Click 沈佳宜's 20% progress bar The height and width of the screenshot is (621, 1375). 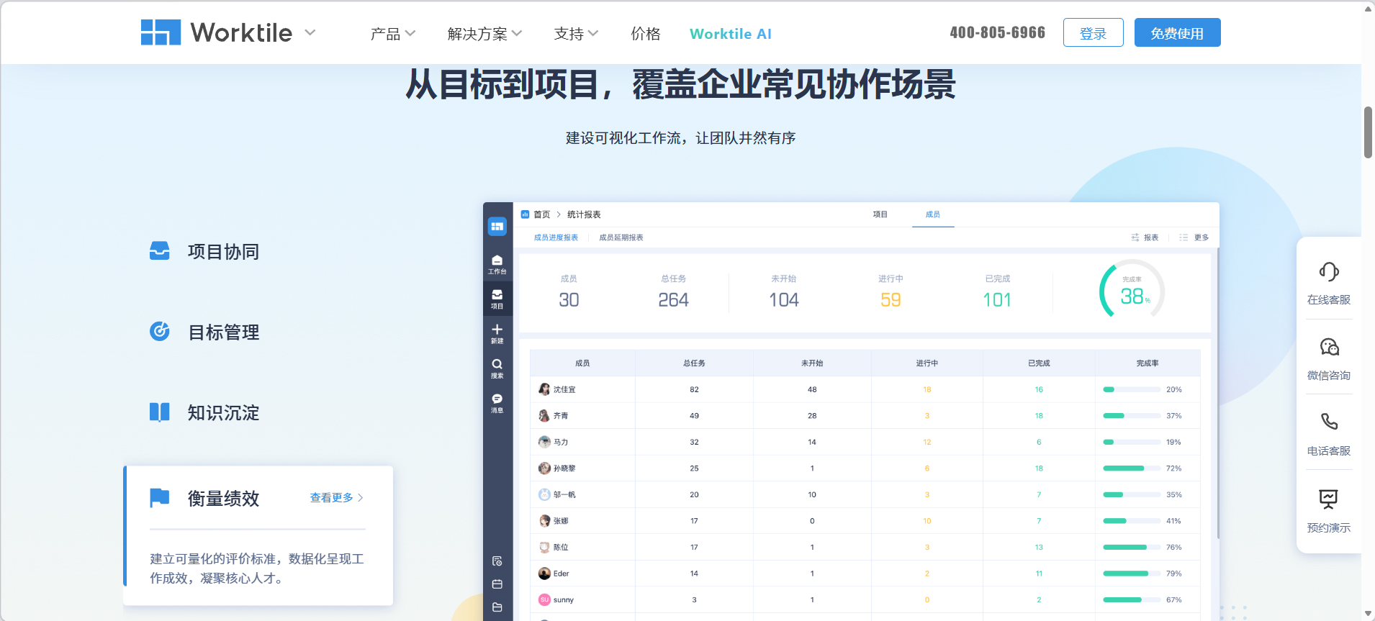1132,389
